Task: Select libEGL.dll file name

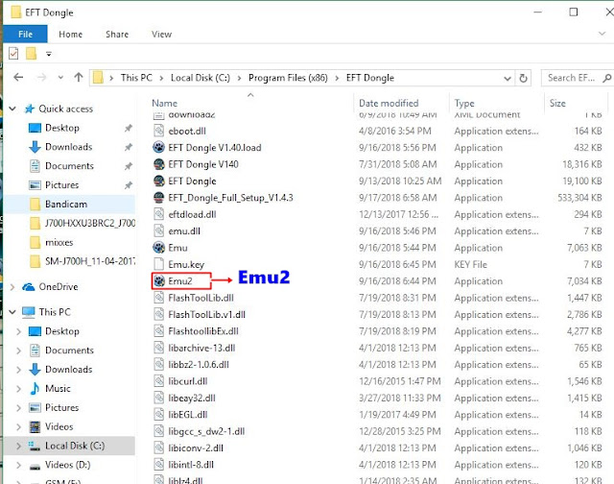Action: (188, 415)
